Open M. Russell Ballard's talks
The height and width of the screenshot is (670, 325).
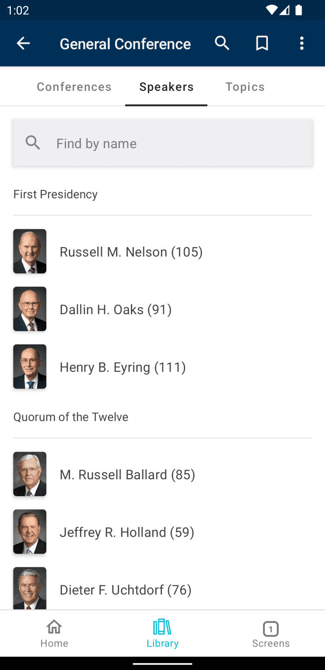coord(127,475)
